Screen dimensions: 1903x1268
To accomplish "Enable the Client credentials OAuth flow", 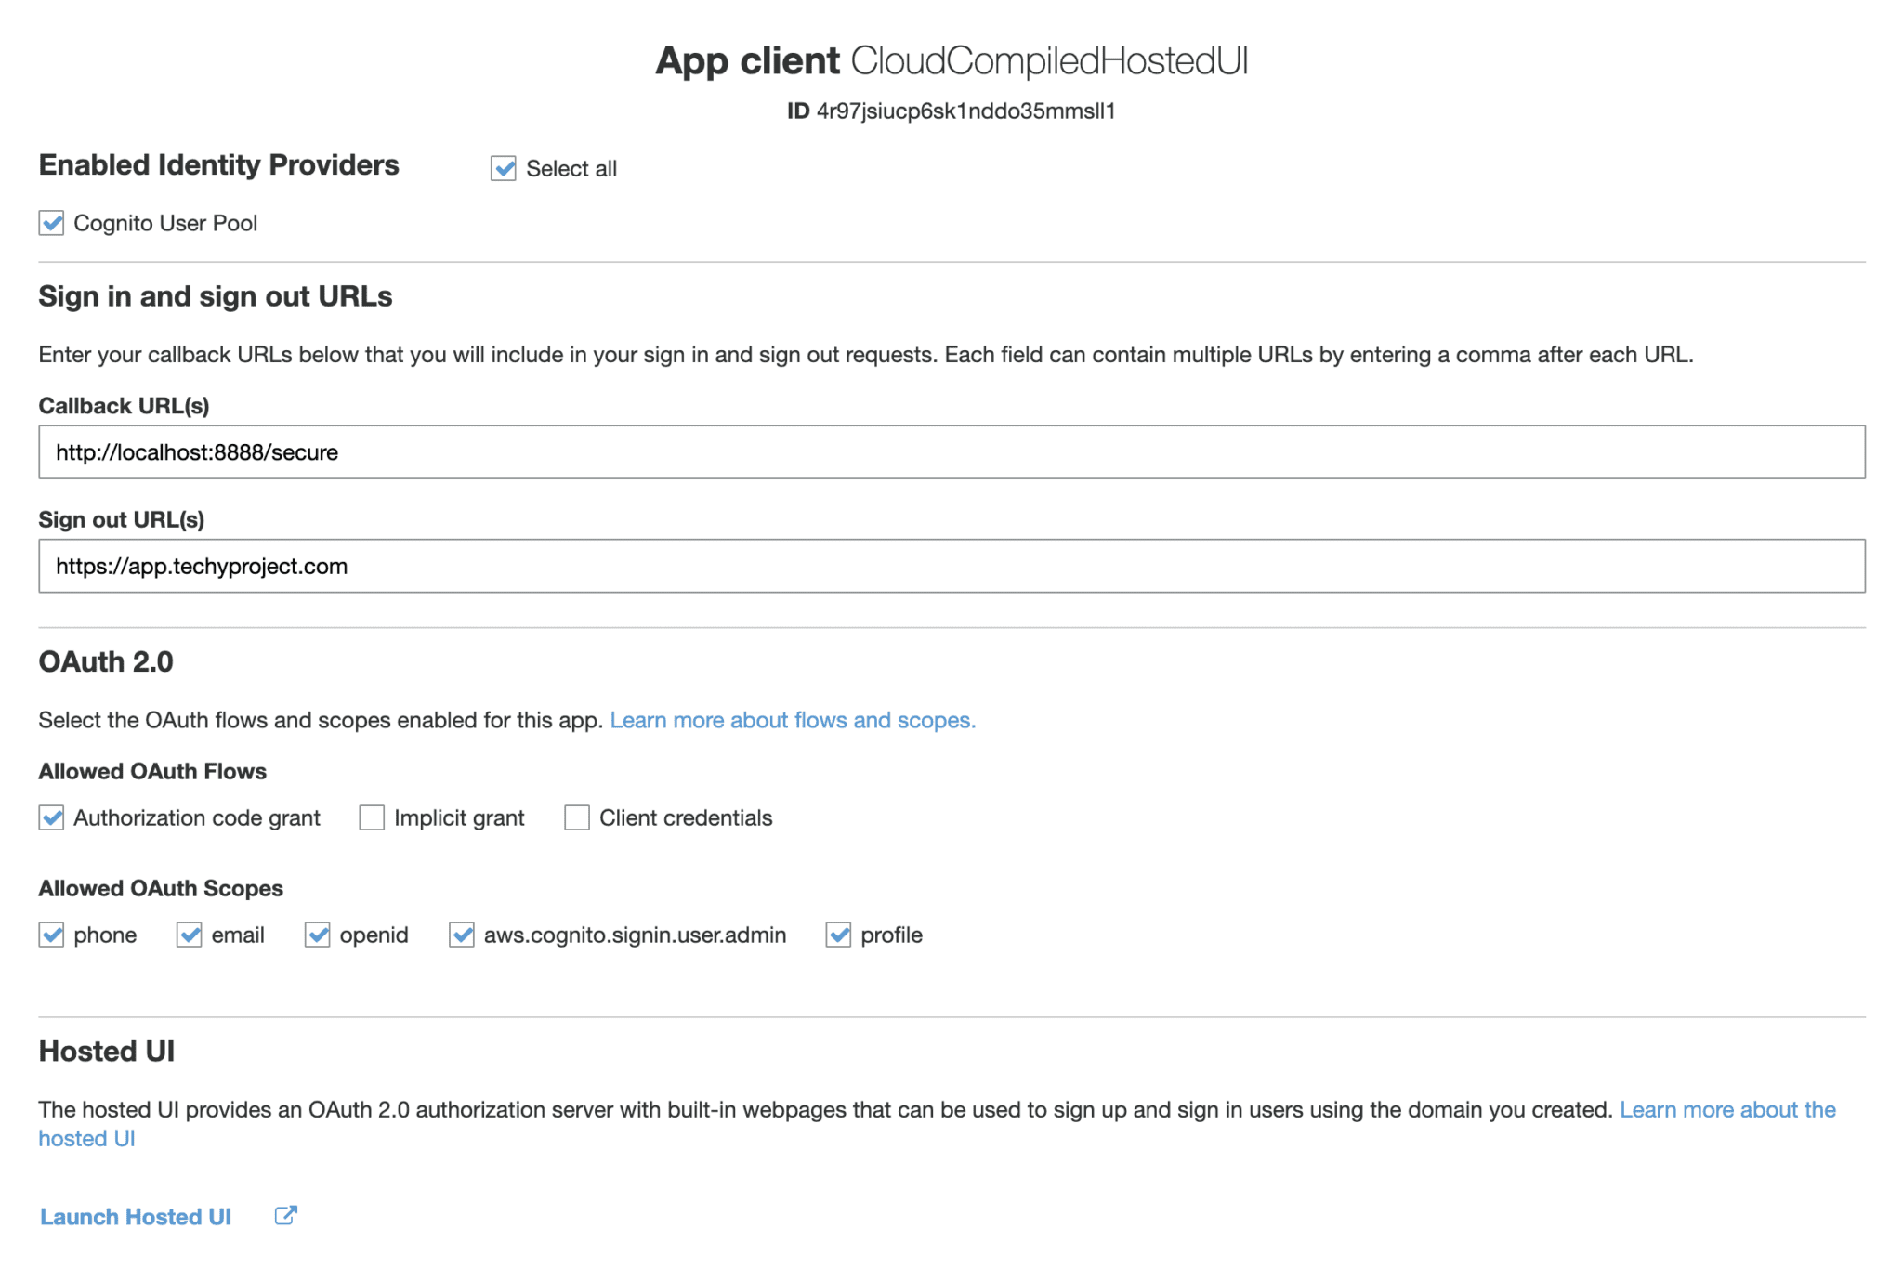I will coord(576,817).
